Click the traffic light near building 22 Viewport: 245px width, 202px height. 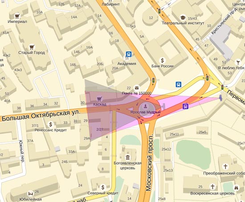tap(153, 80)
